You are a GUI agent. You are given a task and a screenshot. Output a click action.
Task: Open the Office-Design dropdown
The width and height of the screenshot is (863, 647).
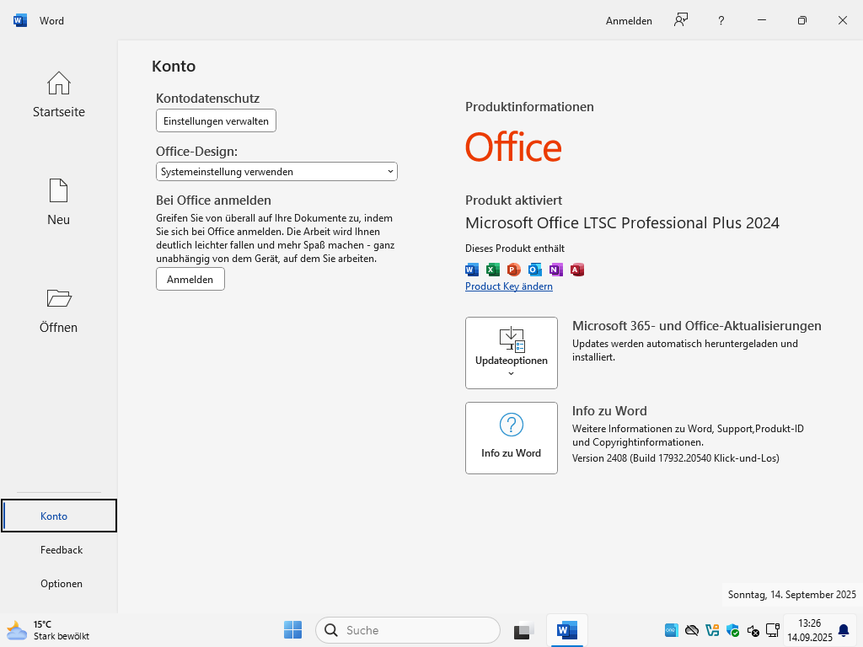[276, 172]
